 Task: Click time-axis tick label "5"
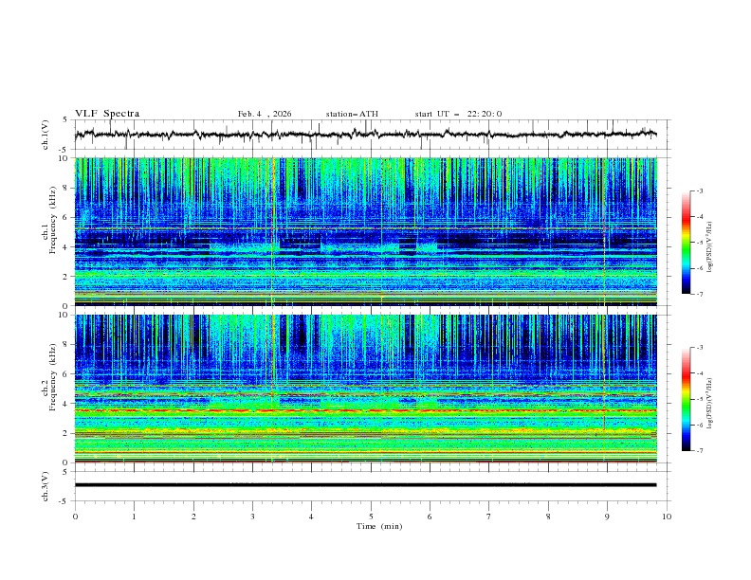click(371, 517)
